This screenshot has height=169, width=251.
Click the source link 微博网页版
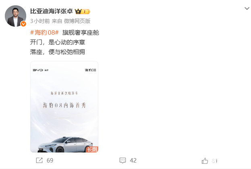[77, 21]
